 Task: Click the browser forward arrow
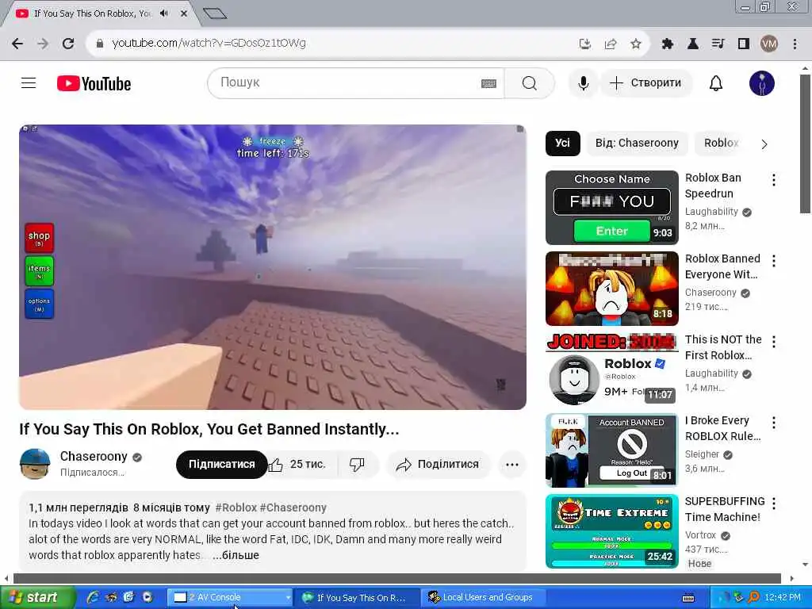pyautogui.click(x=43, y=44)
